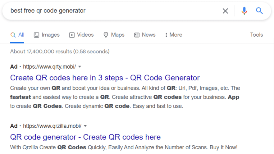Click the https://www.qrzilla.mobi/ ad URL

52,126
